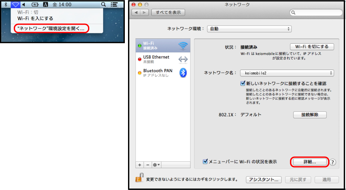Open Notification Center list icon
This screenshot has width=346, height=190.
point(114,4)
